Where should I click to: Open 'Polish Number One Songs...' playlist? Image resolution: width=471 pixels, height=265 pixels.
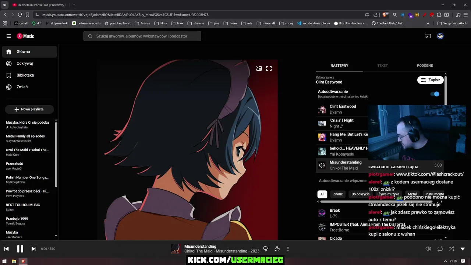point(28,180)
